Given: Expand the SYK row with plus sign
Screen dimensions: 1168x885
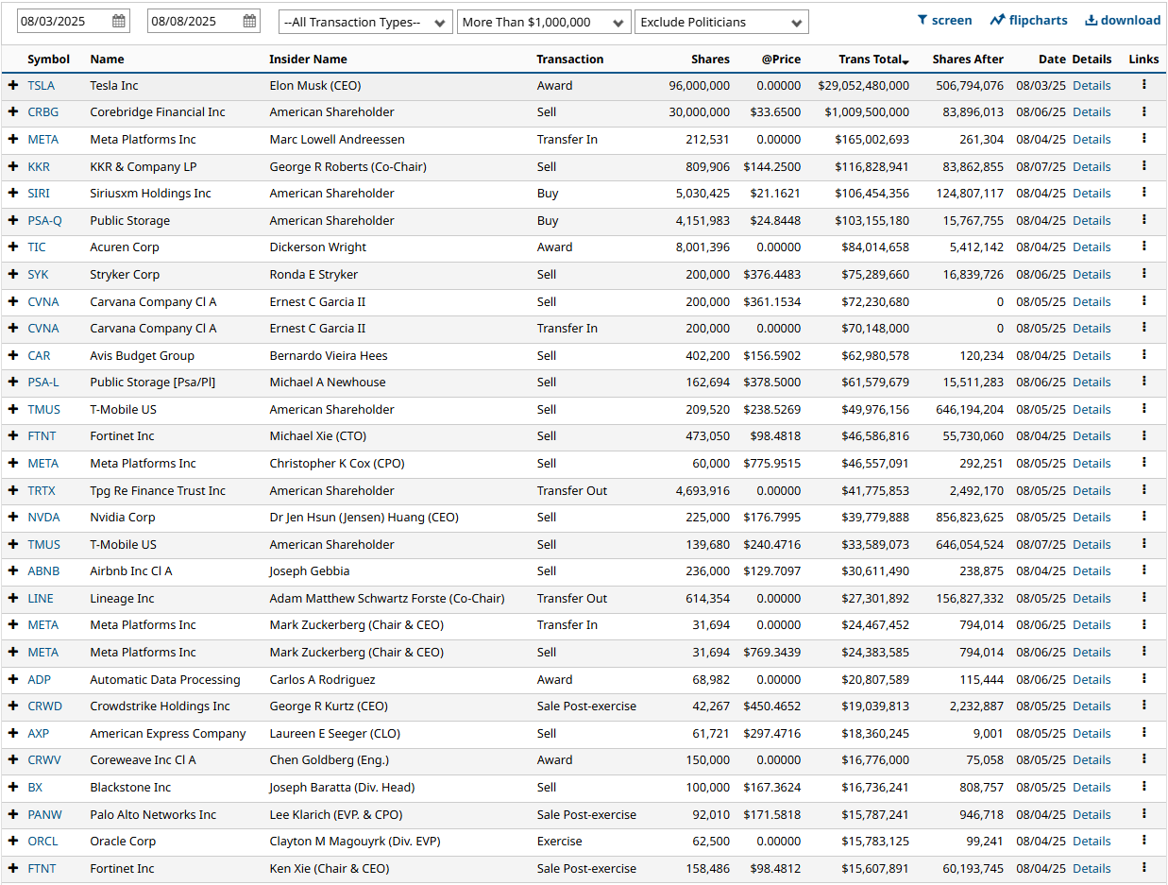Looking at the screenshot, I should pyautogui.click(x=13, y=274).
